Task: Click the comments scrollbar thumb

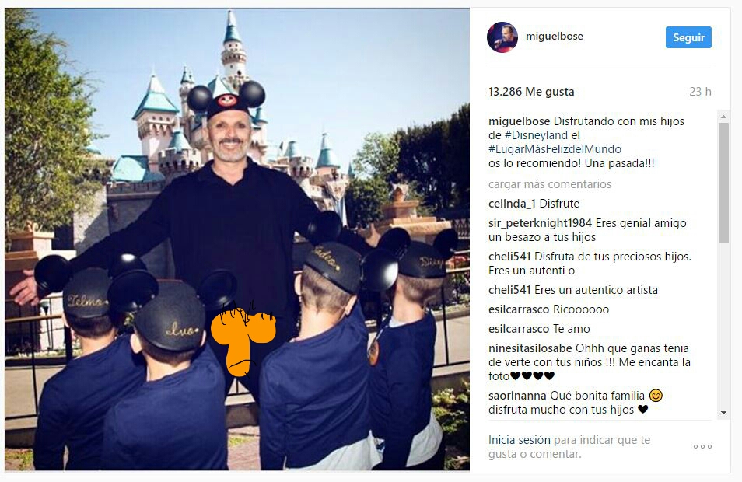Action: [723, 183]
